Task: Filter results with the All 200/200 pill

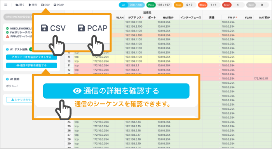Action: pos(132,5)
